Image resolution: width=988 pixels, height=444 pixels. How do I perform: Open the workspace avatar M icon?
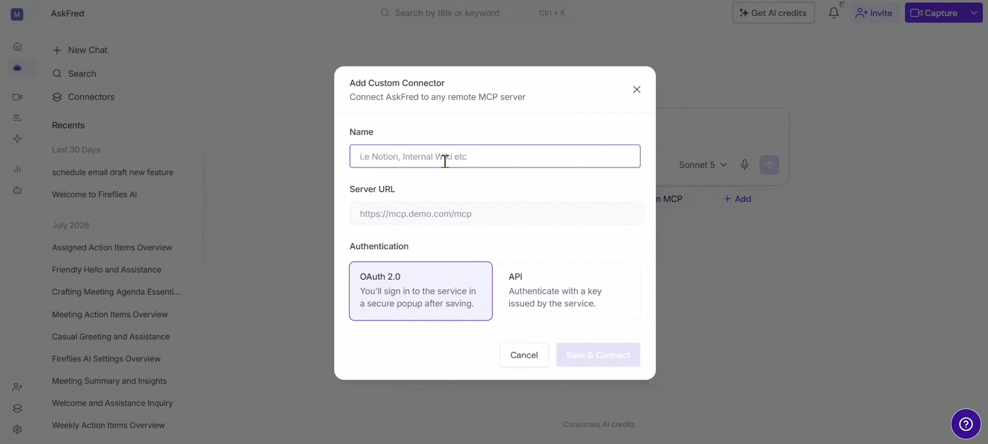point(17,14)
